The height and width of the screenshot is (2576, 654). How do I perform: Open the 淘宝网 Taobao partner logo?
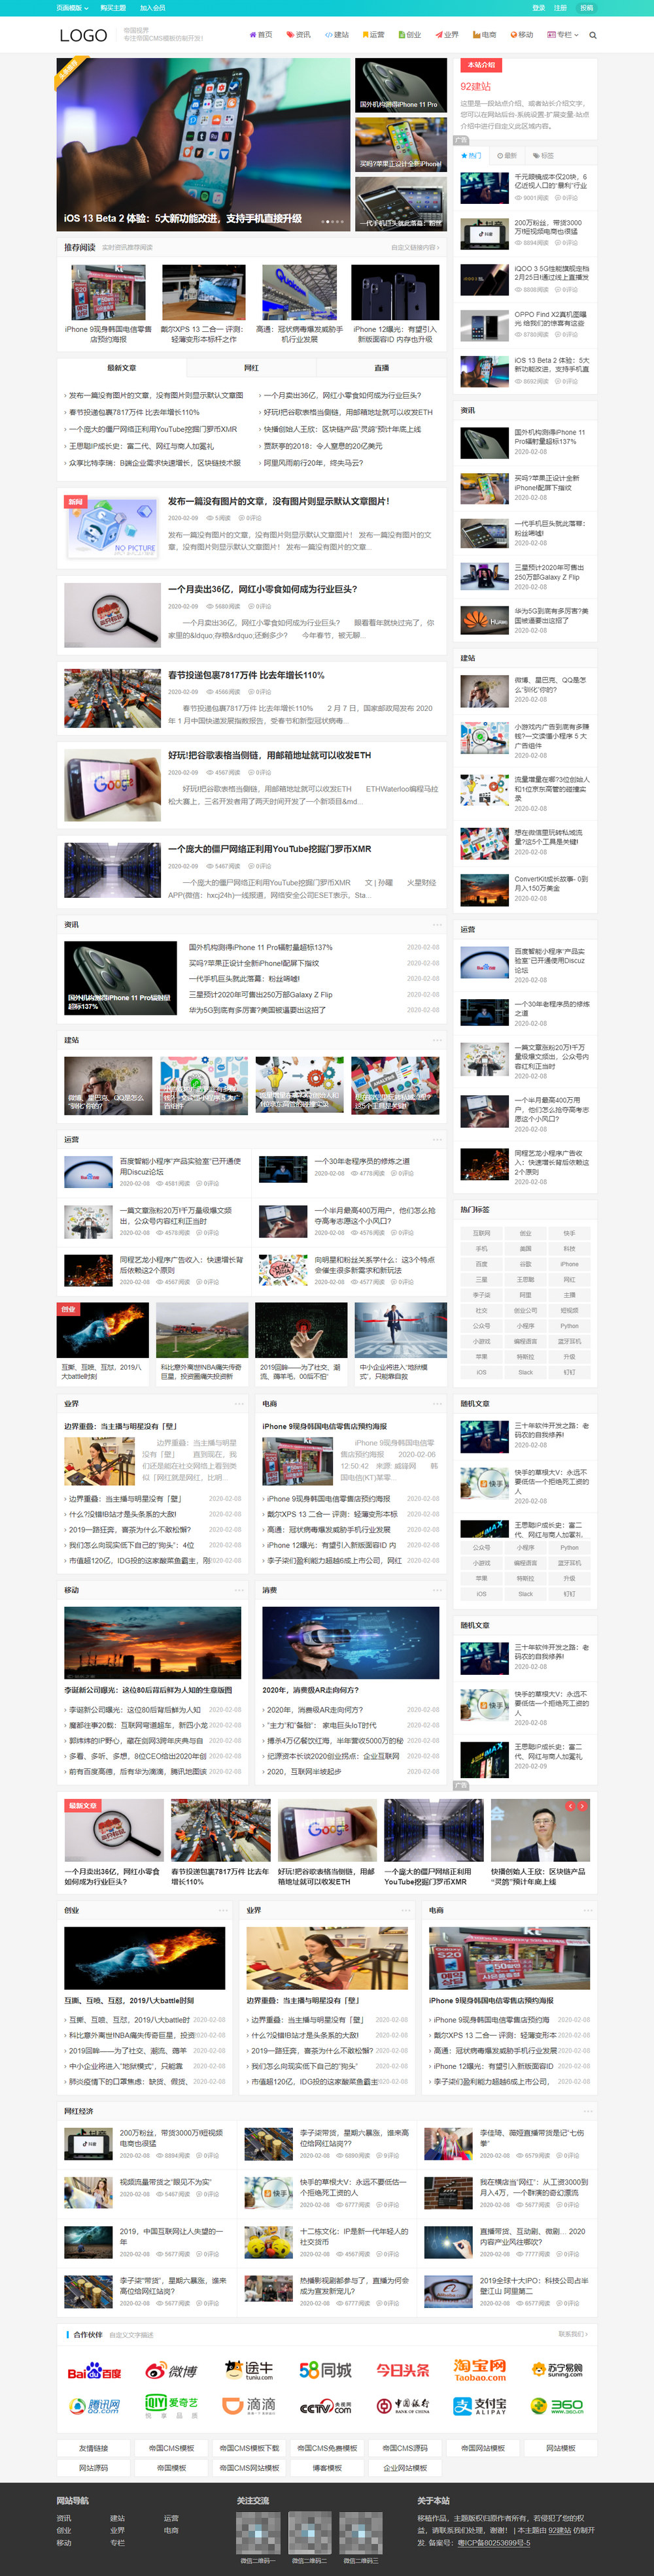pyautogui.click(x=480, y=2370)
